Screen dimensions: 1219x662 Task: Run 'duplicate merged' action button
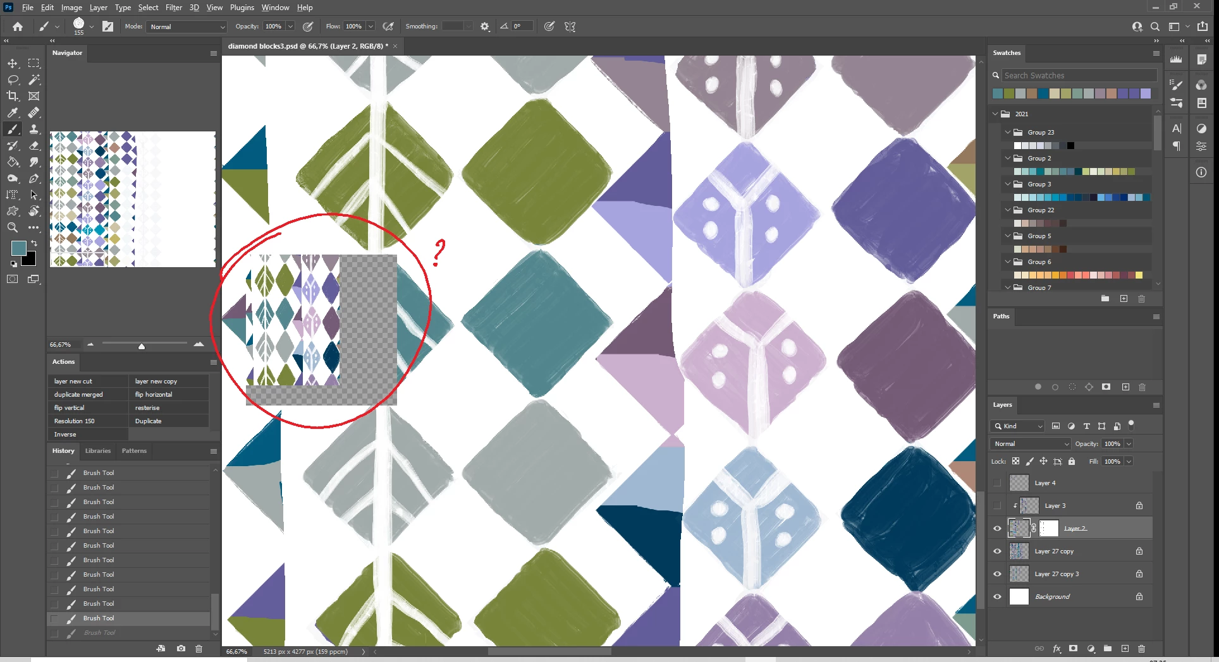click(x=88, y=395)
